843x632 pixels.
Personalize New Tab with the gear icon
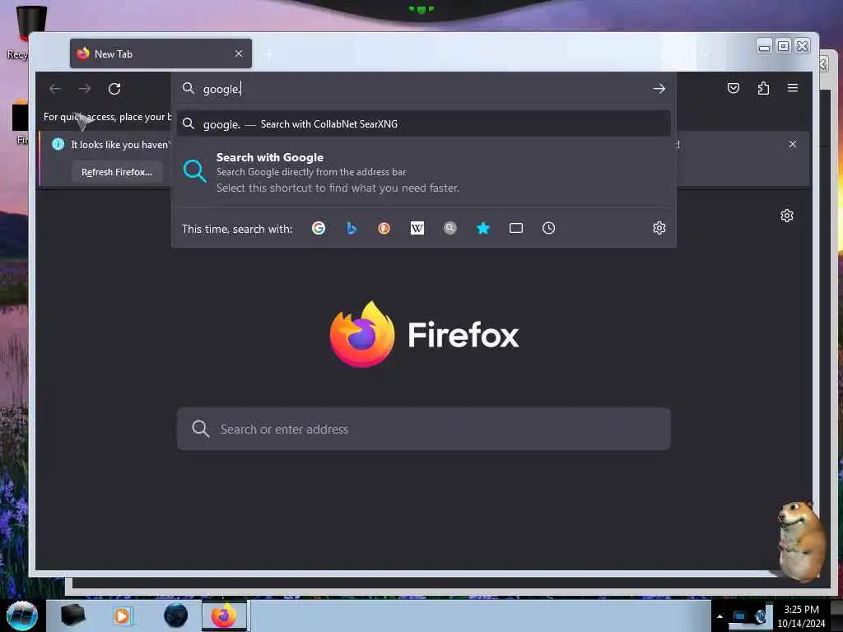pos(787,216)
